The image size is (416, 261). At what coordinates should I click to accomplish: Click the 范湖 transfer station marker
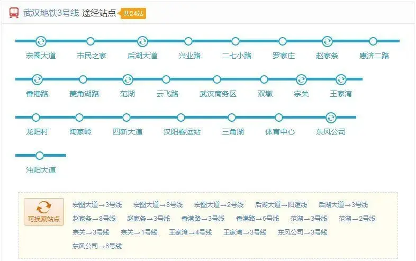128,79
